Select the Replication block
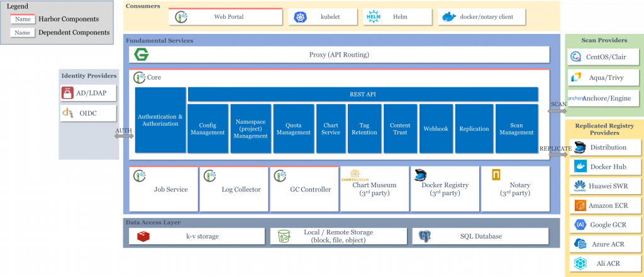 [x=474, y=128]
